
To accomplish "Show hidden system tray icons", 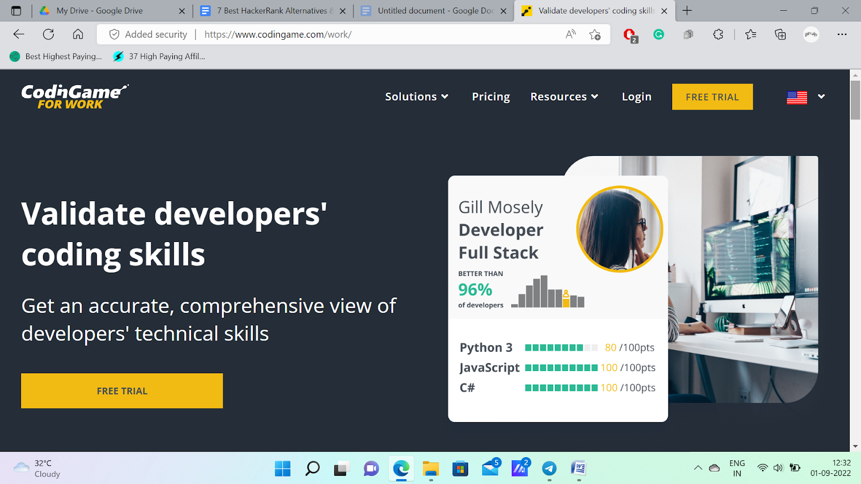I will 698,468.
